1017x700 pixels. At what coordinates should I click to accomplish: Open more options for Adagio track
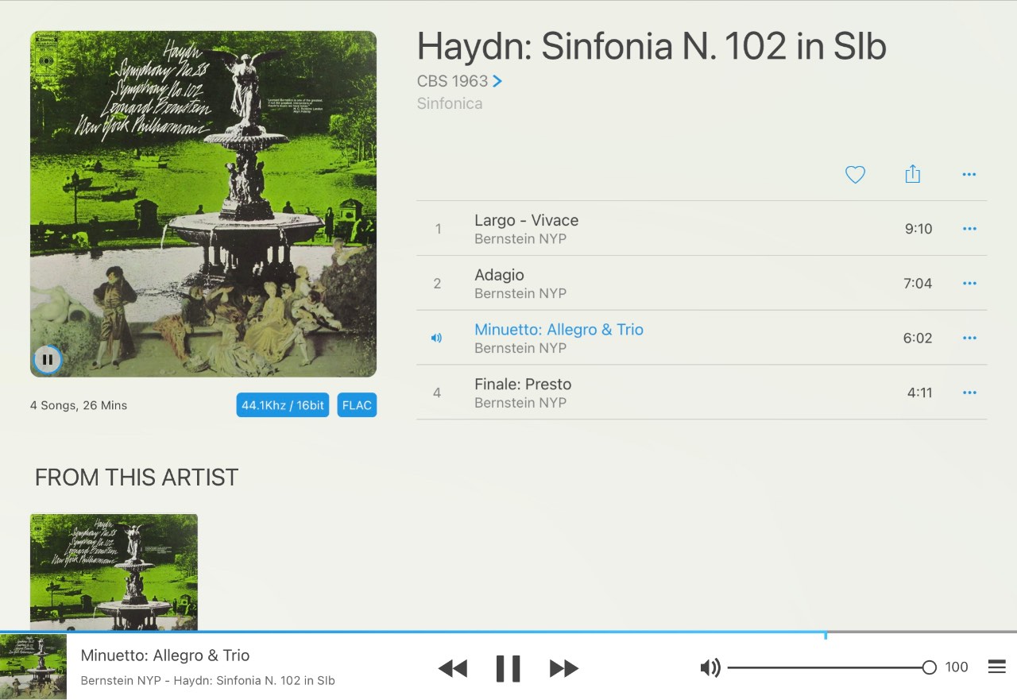pyautogui.click(x=969, y=284)
